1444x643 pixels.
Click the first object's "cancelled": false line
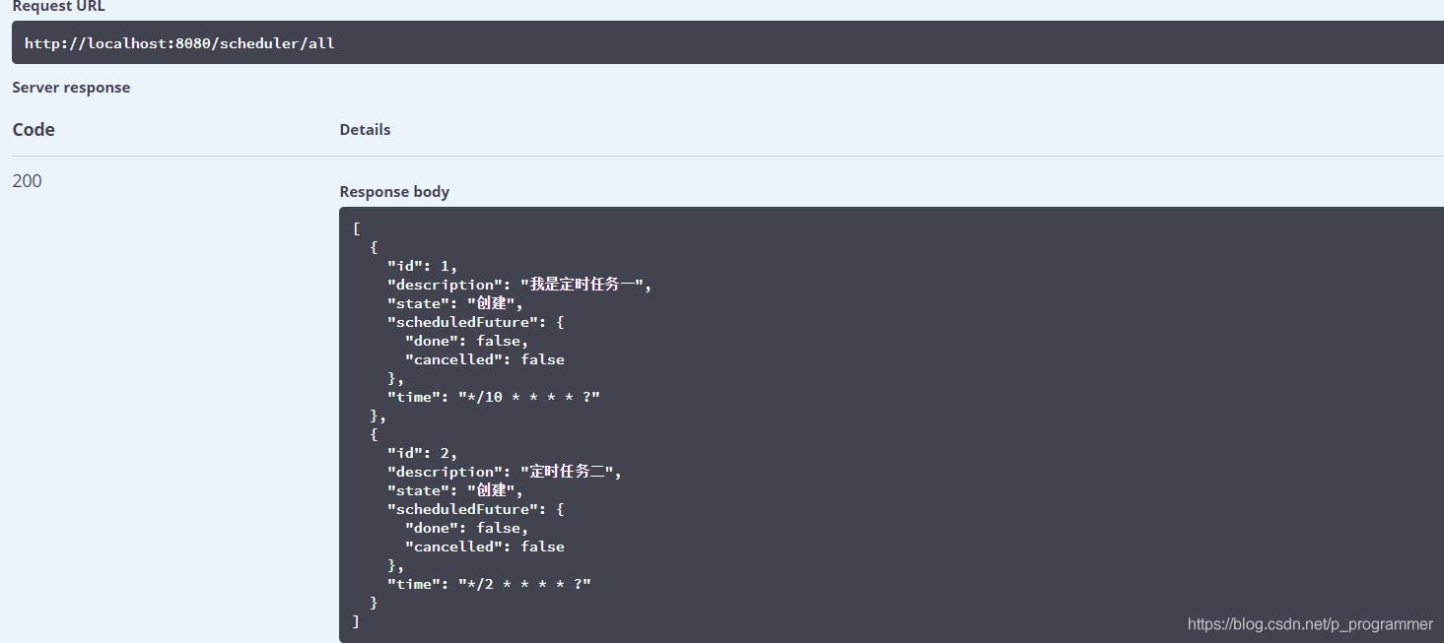tap(484, 359)
